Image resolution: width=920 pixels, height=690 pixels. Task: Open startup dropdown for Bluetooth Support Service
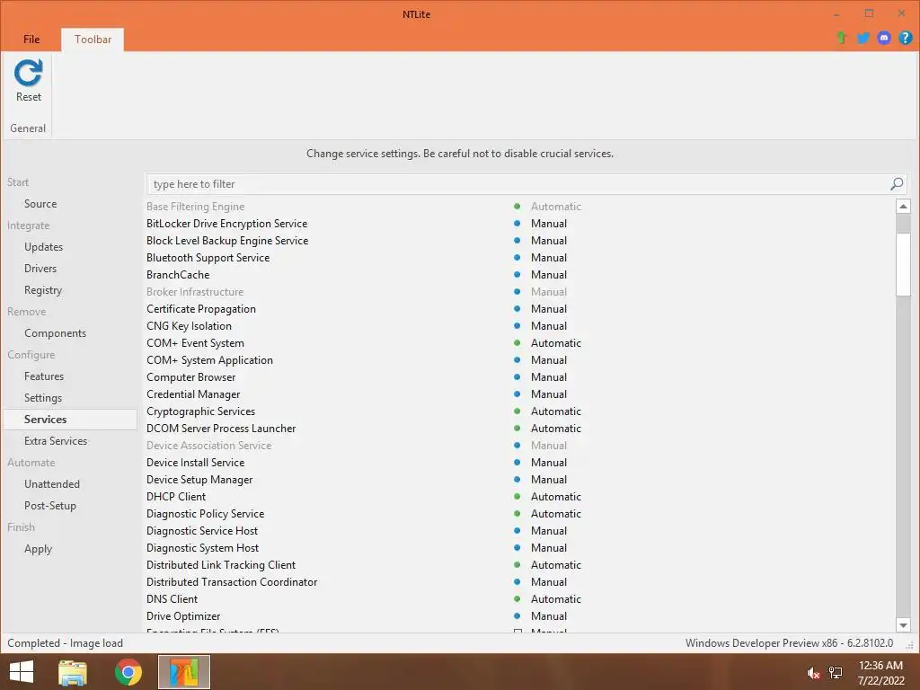tap(549, 258)
